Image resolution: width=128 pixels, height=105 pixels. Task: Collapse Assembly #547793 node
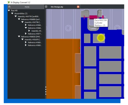click(x=16, y=16)
